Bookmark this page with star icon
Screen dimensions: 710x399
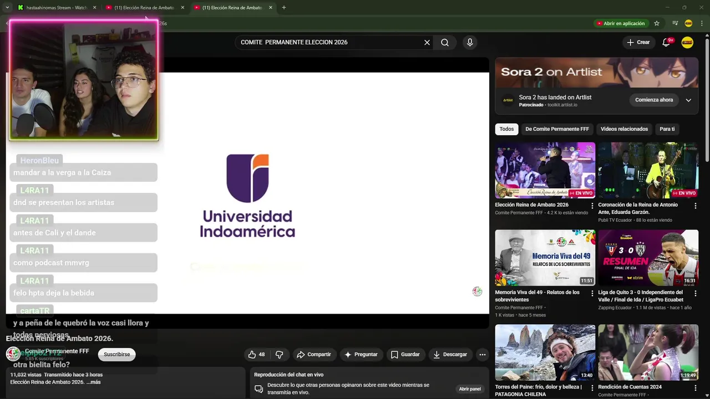657,23
